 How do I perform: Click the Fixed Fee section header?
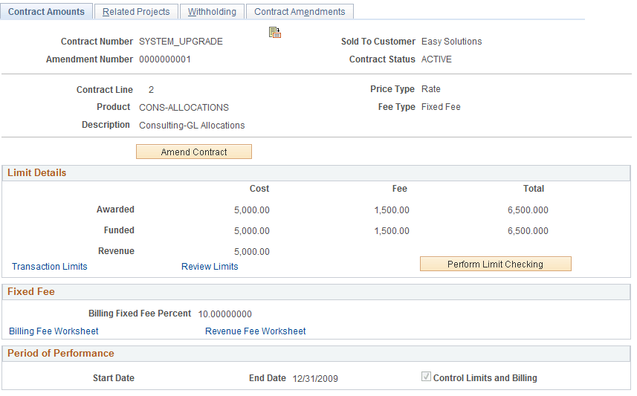point(316,292)
